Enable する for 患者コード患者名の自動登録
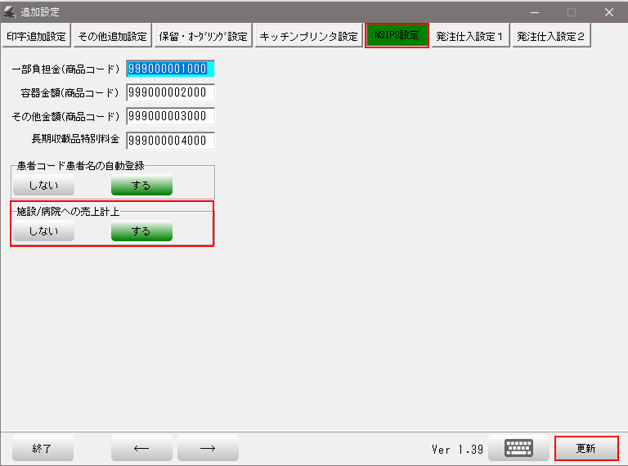Image resolution: width=628 pixels, height=466 pixels. pyautogui.click(x=141, y=186)
